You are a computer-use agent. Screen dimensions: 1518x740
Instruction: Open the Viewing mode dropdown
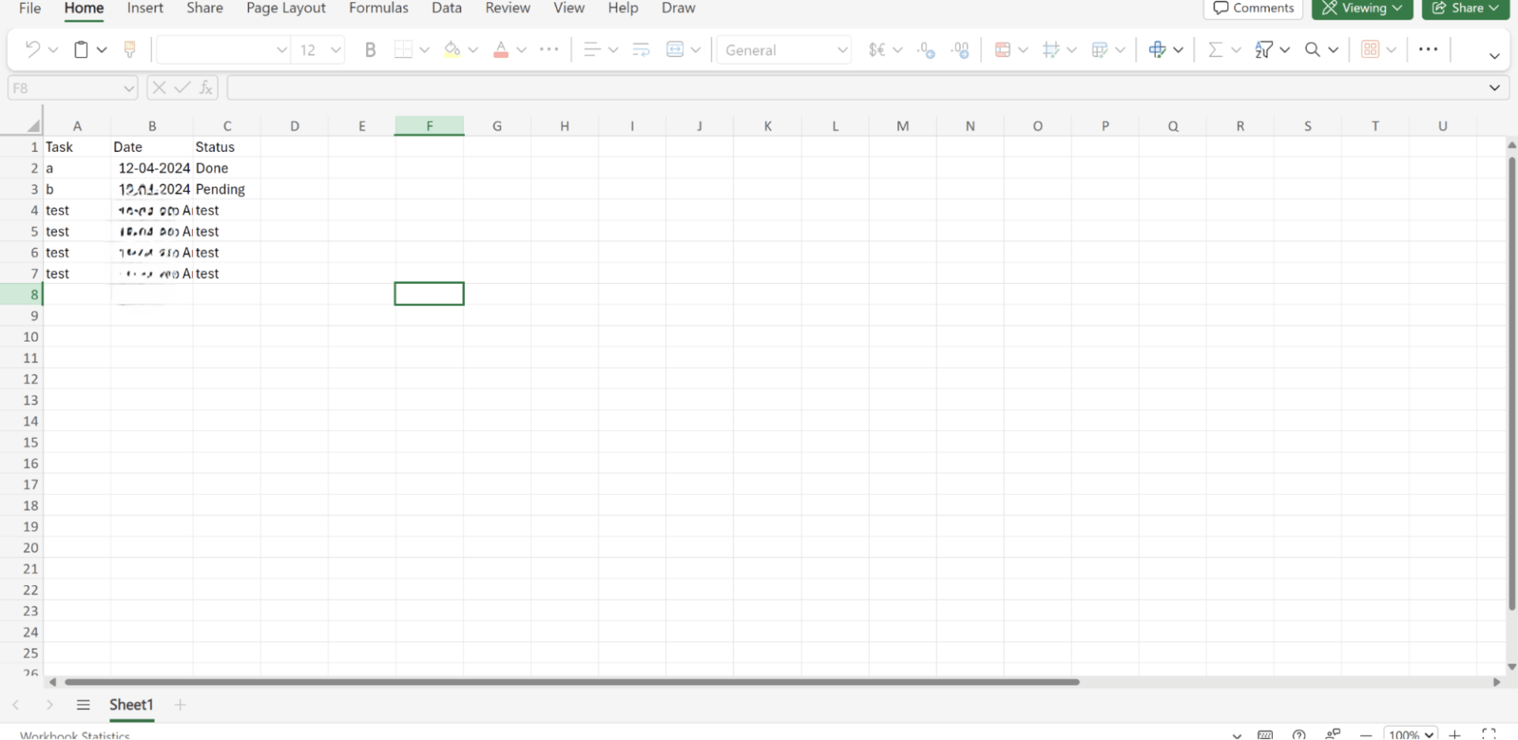(x=1361, y=9)
